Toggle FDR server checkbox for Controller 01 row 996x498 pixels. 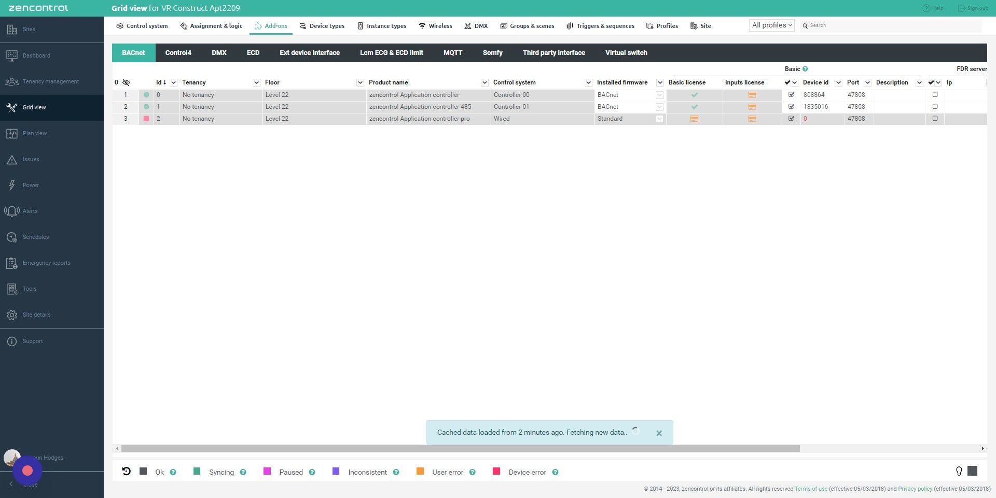pyautogui.click(x=935, y=107)
